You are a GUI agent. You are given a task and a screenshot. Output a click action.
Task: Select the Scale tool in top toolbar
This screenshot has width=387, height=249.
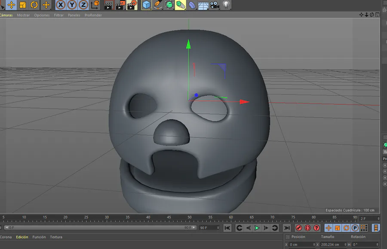[23, 5]
